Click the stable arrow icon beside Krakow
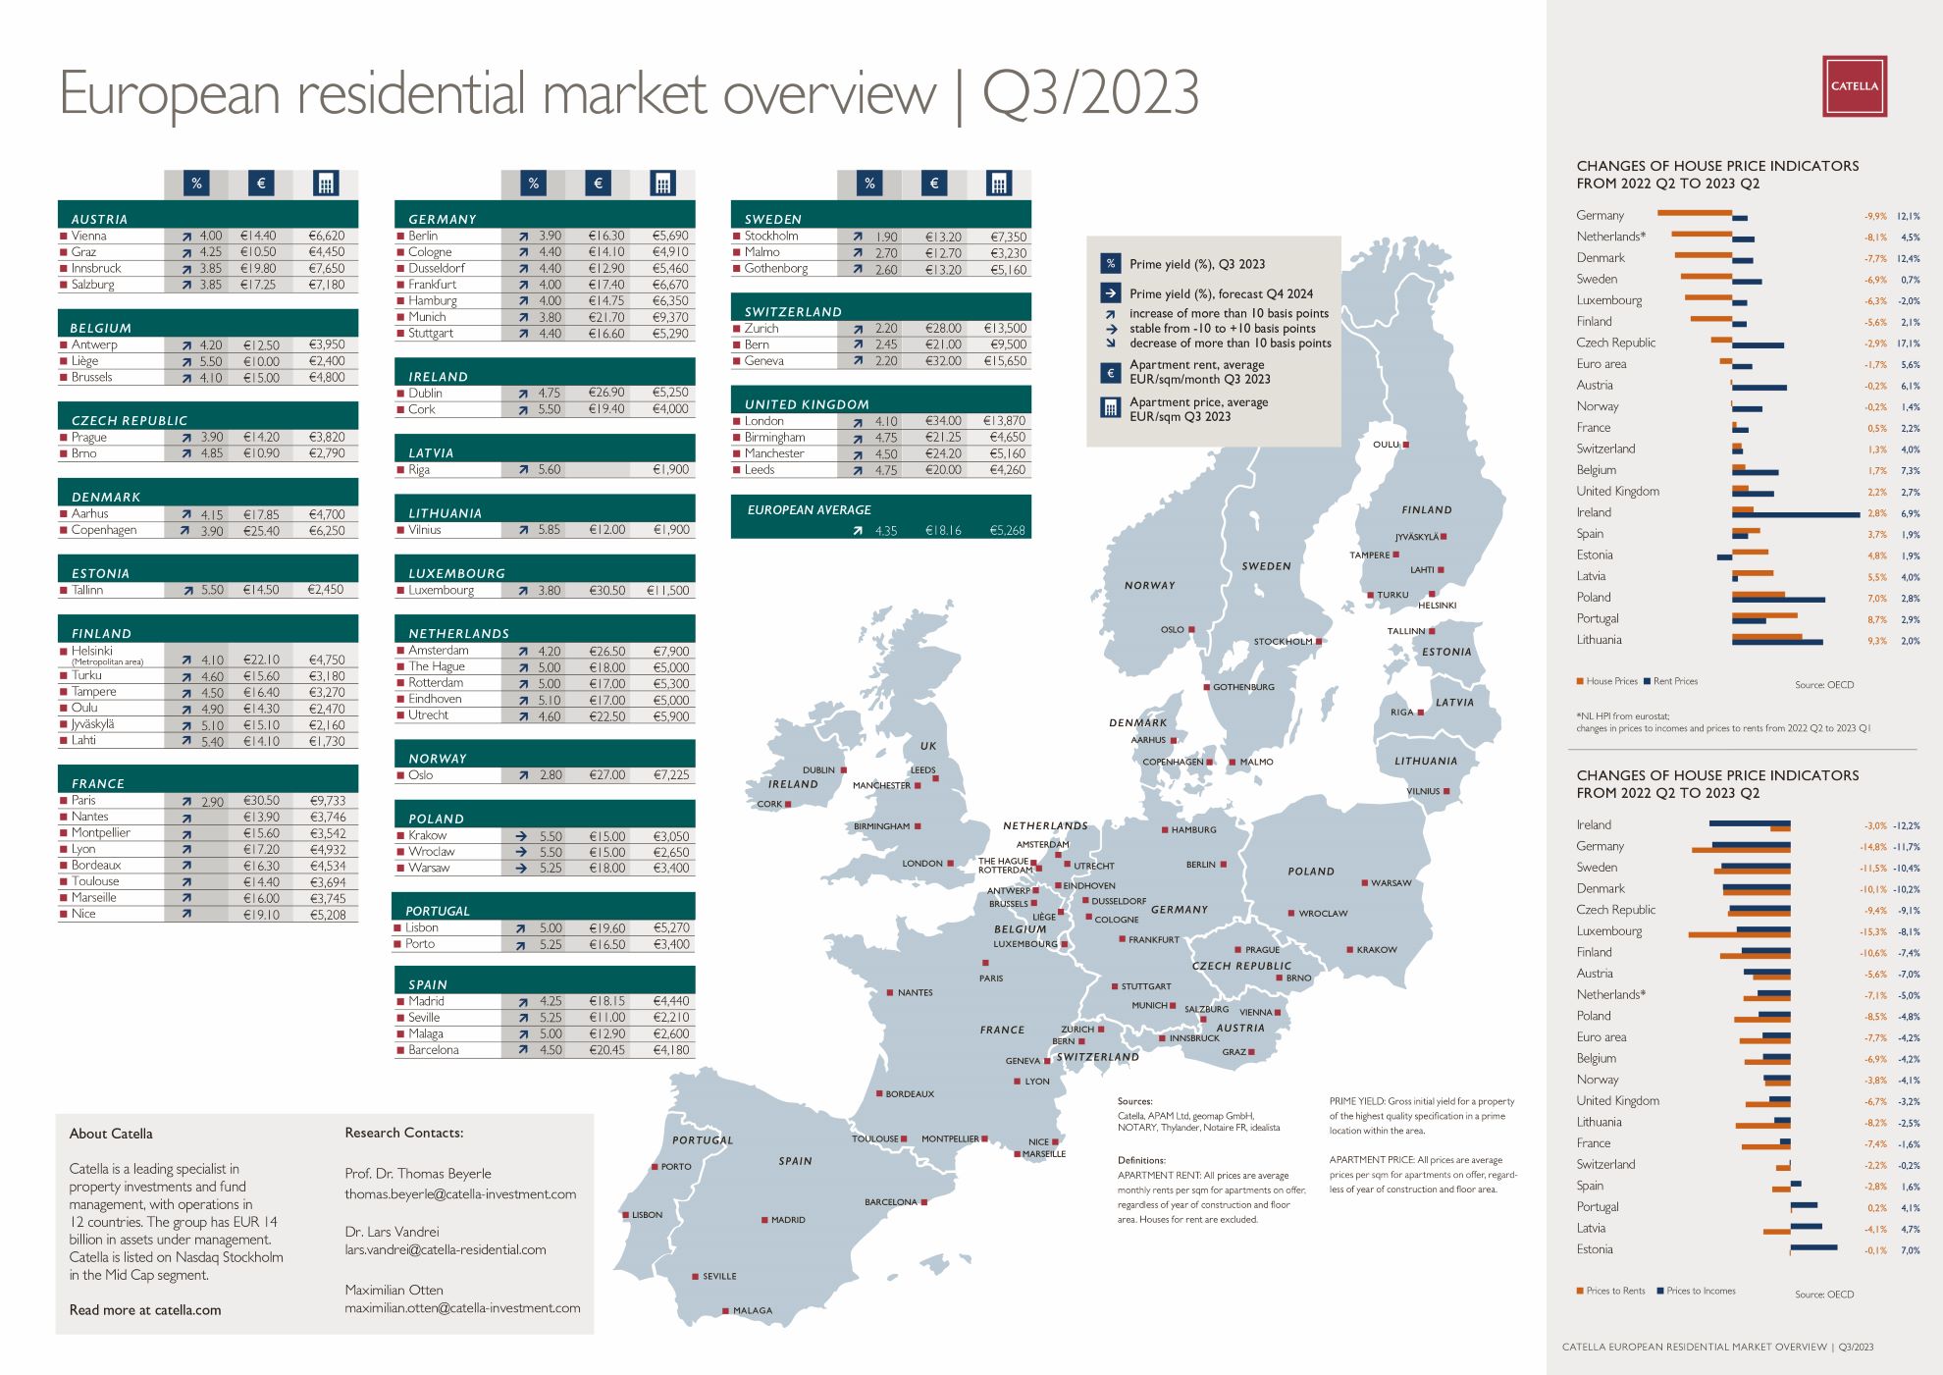Viewport: 1943px width, 1375px height. coord(522,835)
